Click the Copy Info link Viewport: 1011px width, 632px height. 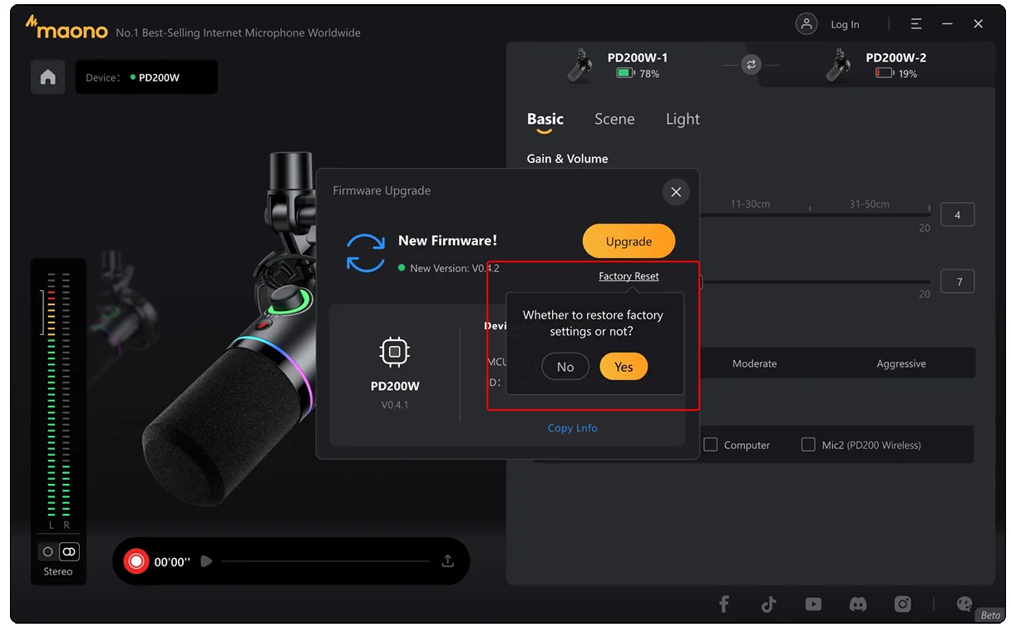click(x=572, y=427)
